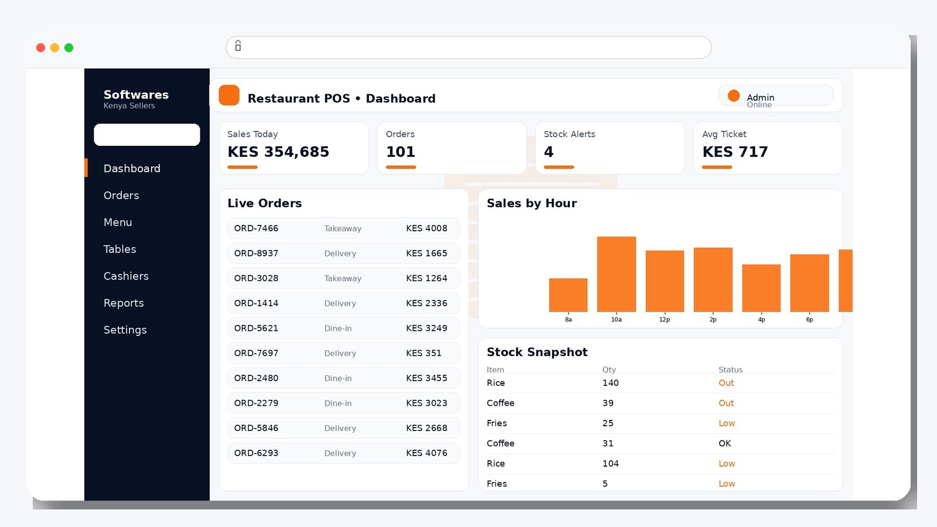Open the Cashiers page
Viewport: 937px width, 527px height.
[x=126, y=276]
